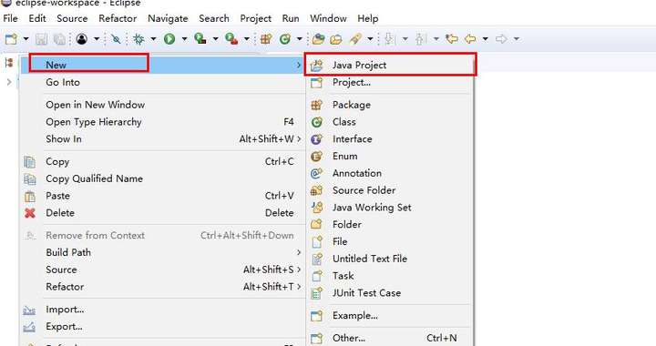Open the Source menu in menu bar
Screen dimensions: 656x346
pyautogui.click(x=72, y=18)
